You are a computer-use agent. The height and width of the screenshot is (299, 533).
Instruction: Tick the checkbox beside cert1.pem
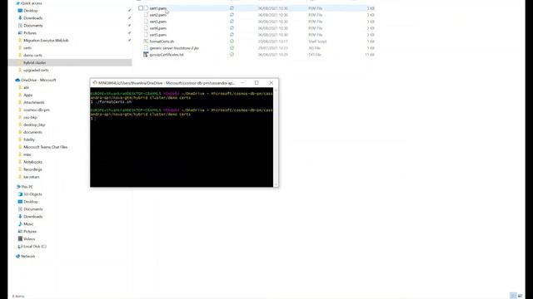pyautogui.click(x=141, y=8)
